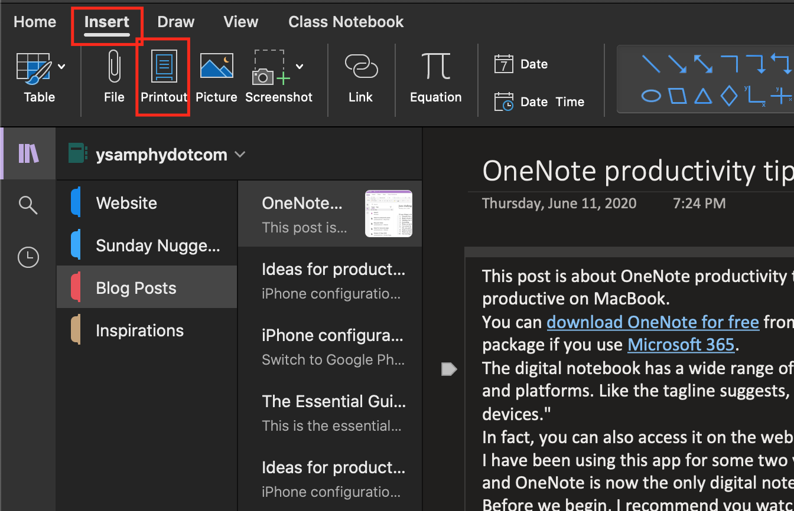Viewport: 794px width, 511px height.
Task: Open the Inspirations section
Action: (x=147, y=330)
